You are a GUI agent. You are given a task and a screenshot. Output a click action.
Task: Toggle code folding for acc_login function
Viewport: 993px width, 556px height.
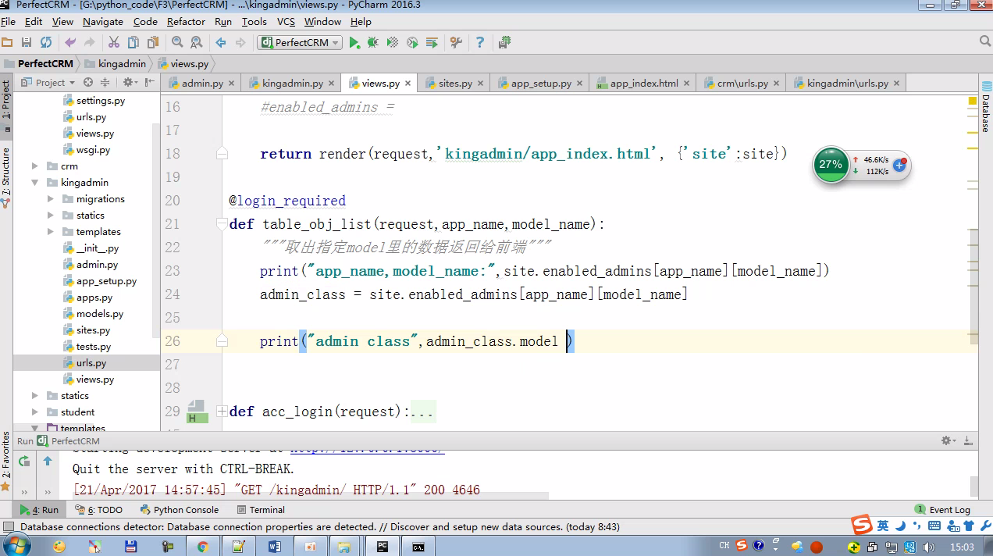(222, 412)
